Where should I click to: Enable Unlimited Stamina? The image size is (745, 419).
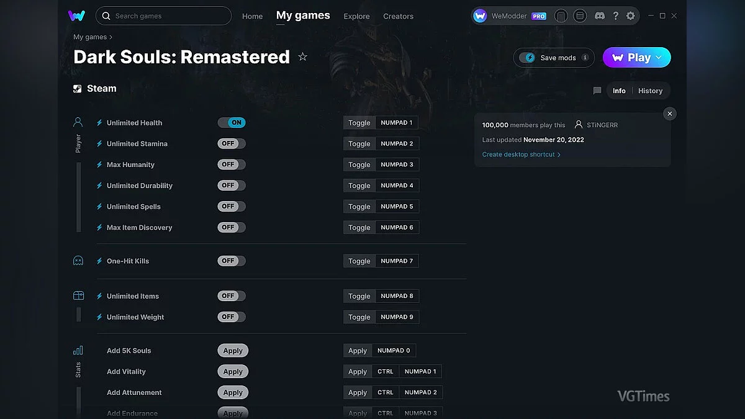[231, 143]
